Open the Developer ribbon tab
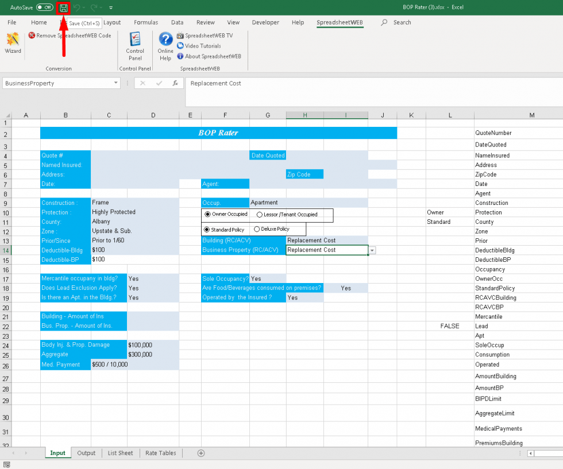The width and height of the screenshot is (563, 469). pos(265,22)
